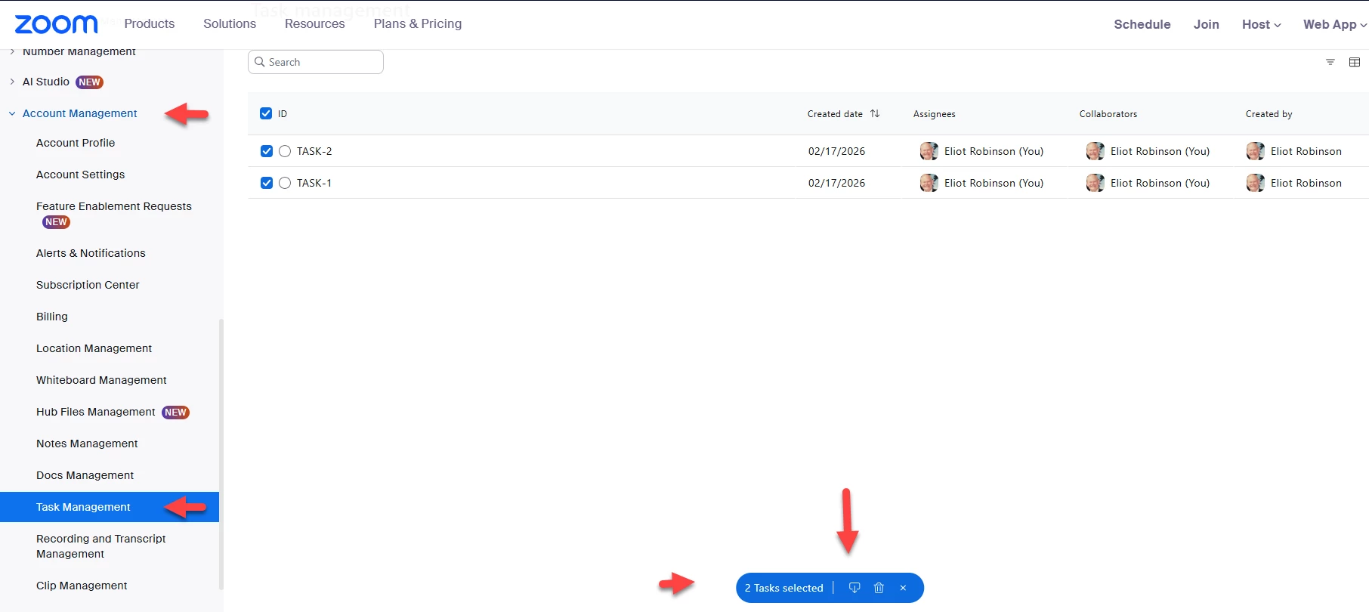The image size is (1369, 612).
Task: Click the Join link
Action: coord(1207,24)
